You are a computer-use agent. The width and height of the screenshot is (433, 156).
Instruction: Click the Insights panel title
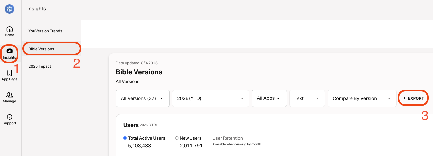pyautogui.click(x=37, y=9)
